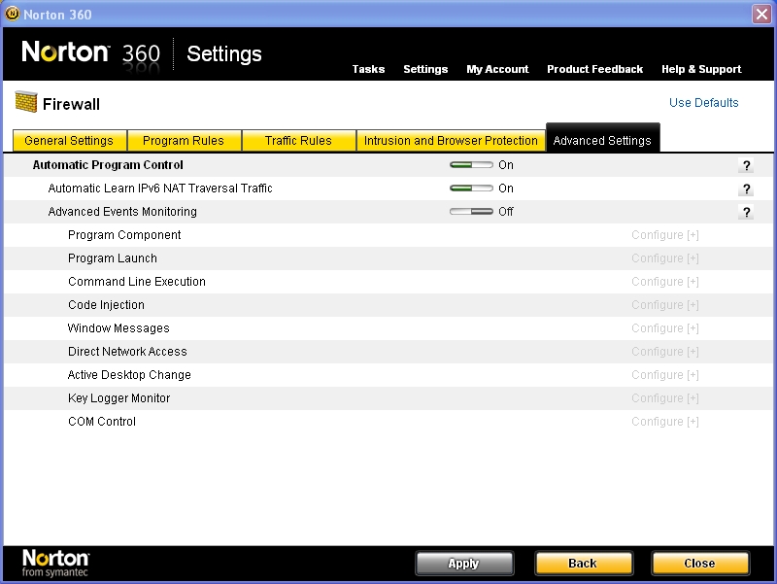Viewport: 777px width, 584px height.
Task: Toggle Automatic Learn IPv6 NAT Traversal Traffic
Action: (x=471, y=189)
